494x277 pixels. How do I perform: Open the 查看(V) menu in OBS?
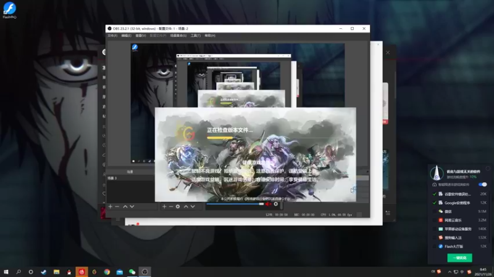tap(141, 36)
